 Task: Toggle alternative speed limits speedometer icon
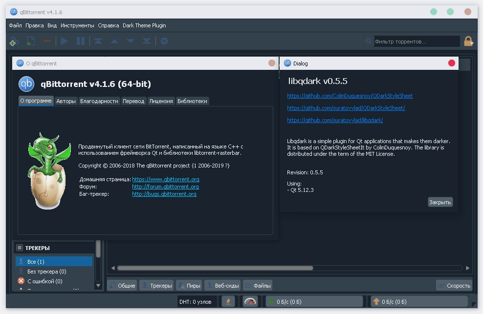click(x=250, y=301)
